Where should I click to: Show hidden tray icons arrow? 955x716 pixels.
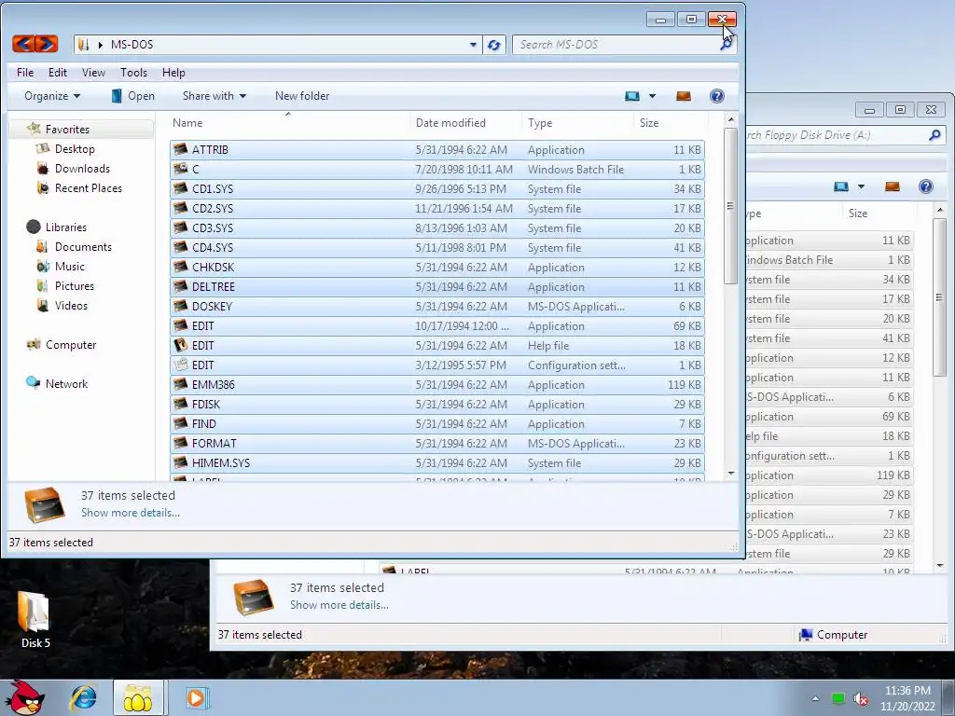coord(815,699)
